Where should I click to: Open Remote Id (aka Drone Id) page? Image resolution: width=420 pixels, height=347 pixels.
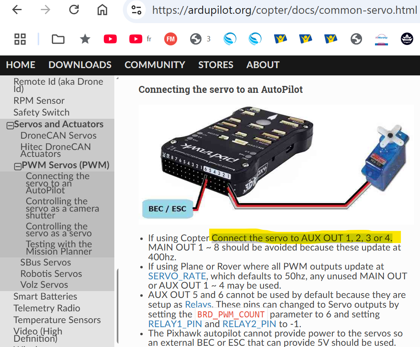58,85
